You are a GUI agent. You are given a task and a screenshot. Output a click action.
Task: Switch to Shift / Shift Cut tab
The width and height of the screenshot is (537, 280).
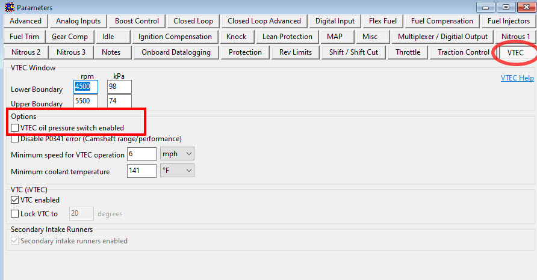tap(353, 53)
